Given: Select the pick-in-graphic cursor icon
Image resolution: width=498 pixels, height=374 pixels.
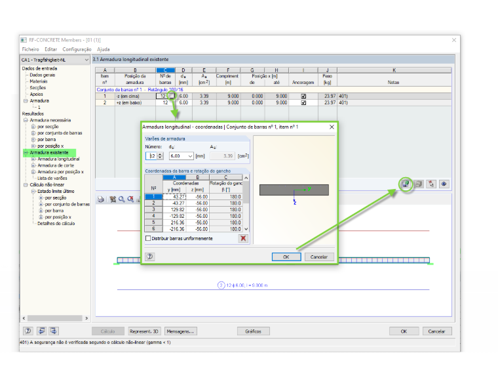Looking at the screenshot, I should coord(431,184).
